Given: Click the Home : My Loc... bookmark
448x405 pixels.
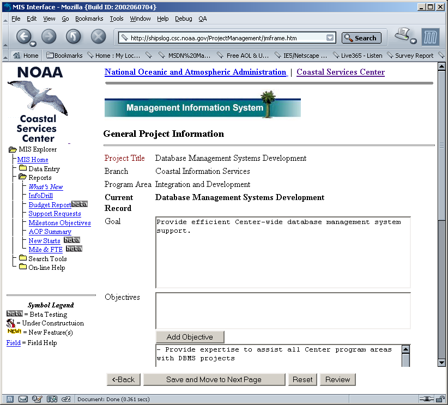Looking at the screenshot, I should (x=114, y=56).
